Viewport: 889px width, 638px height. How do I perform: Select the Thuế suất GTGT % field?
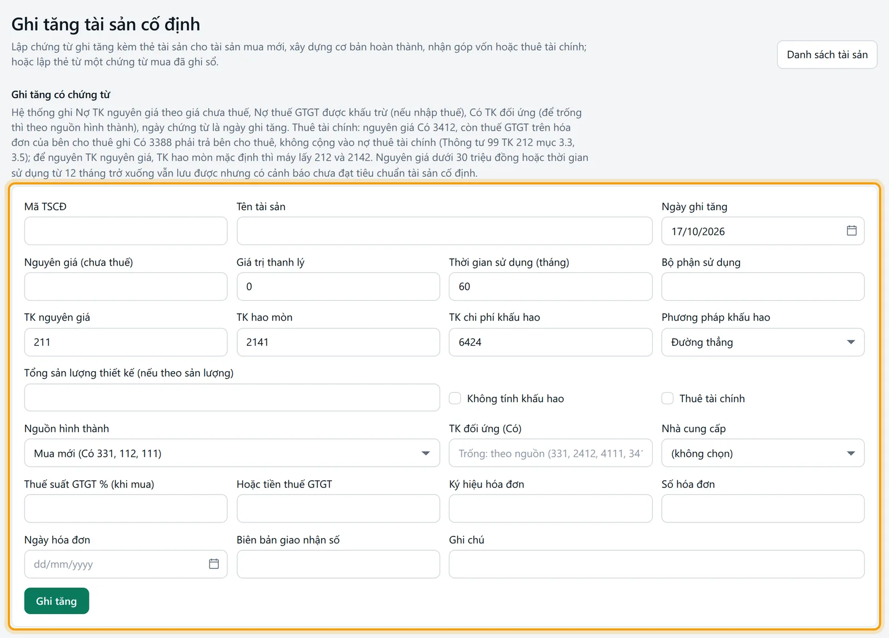[126, 509]
